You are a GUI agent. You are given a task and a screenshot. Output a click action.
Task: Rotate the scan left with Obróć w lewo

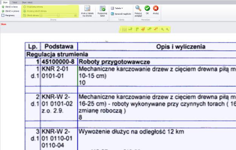pyautogui.click(x=10, y=7)
